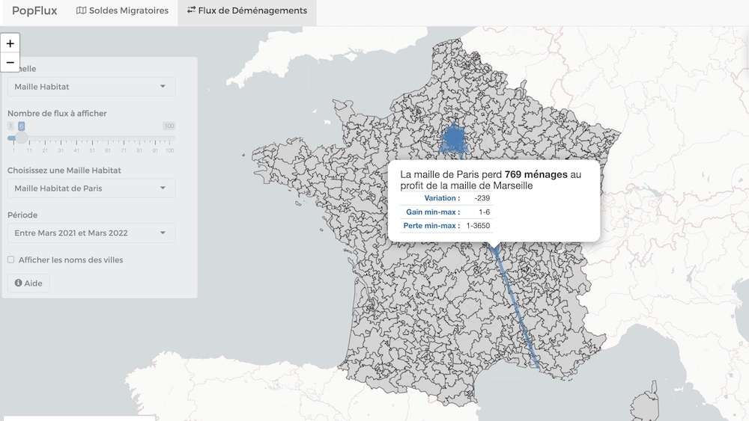Image resolution: width=749 pixels, height=421 pixels.
Task: Click the '769 ménages' text in popup
Action: 536,174
